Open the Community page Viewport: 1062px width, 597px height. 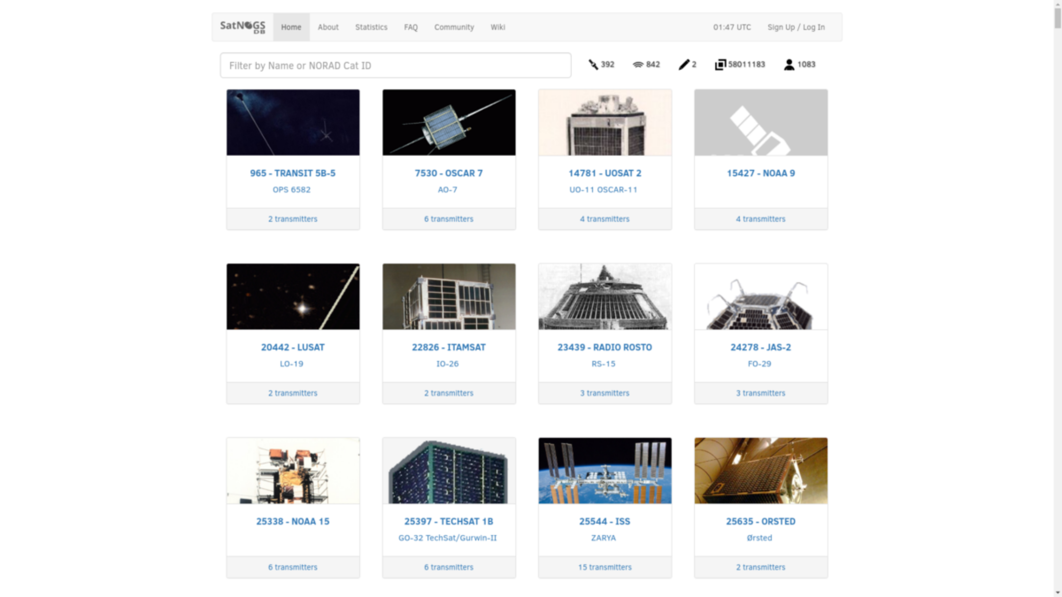(x=454, y=27)
